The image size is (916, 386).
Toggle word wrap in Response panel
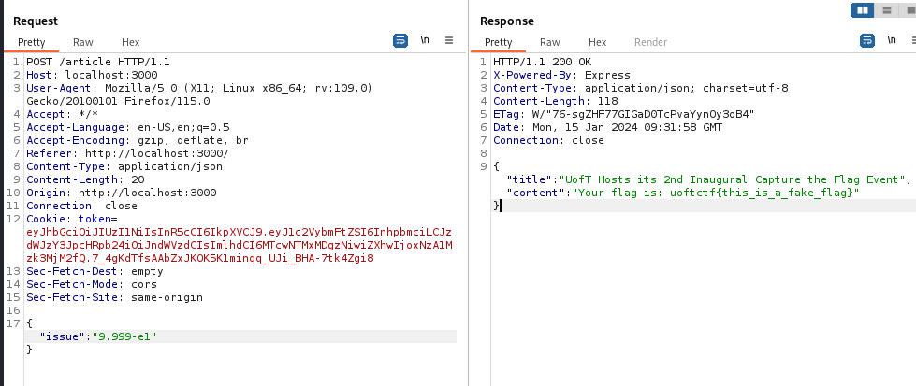coord(867,40)
